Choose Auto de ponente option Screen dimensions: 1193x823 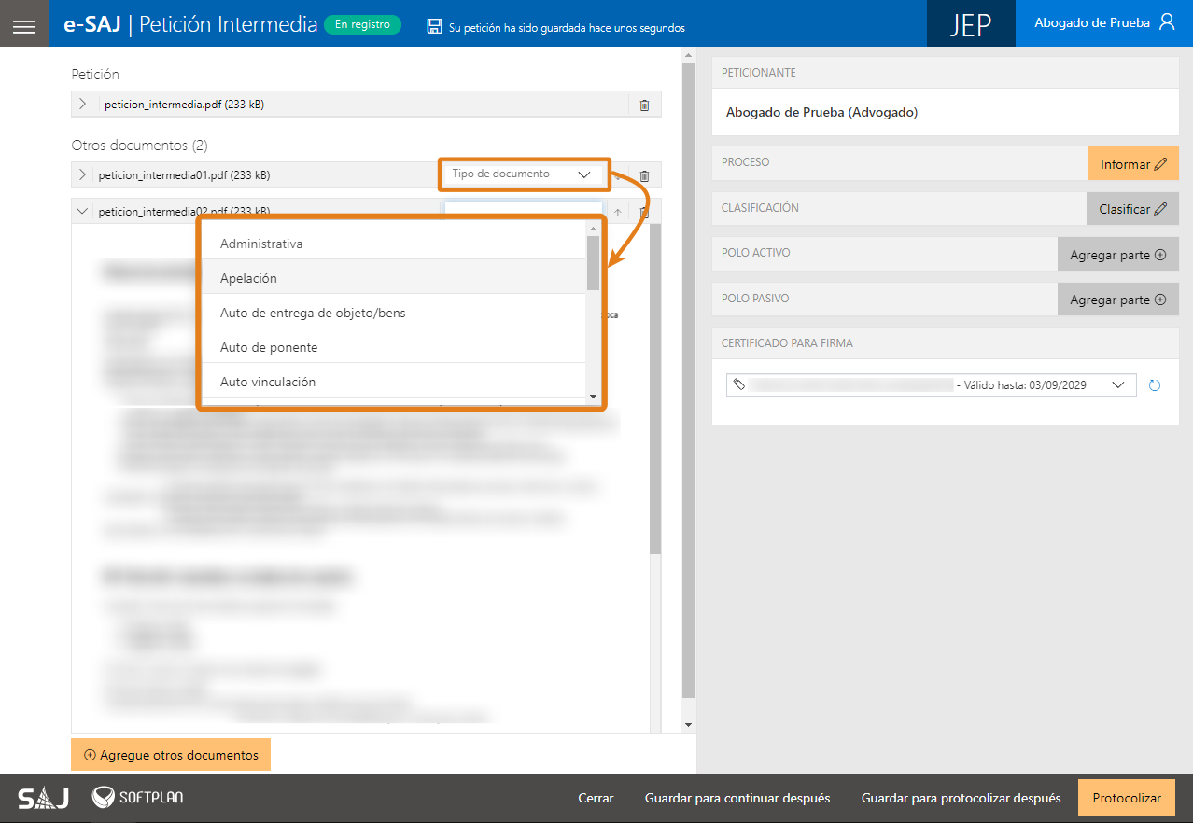[393, 346]
